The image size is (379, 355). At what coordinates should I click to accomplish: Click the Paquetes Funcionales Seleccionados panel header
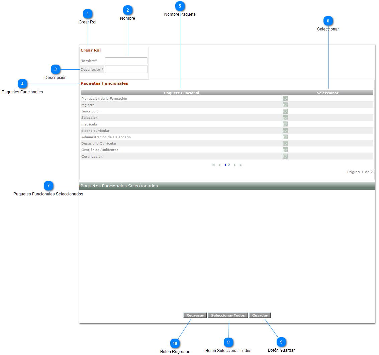(227, 186)
